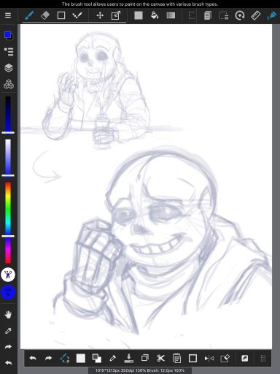Image resolution: width=280 pixels, height=374 pixels.
Task: Click the scissors Cut button
Action: point(160,358)
